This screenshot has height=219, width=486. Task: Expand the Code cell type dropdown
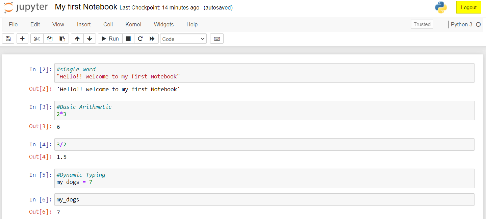coord(183,39)
